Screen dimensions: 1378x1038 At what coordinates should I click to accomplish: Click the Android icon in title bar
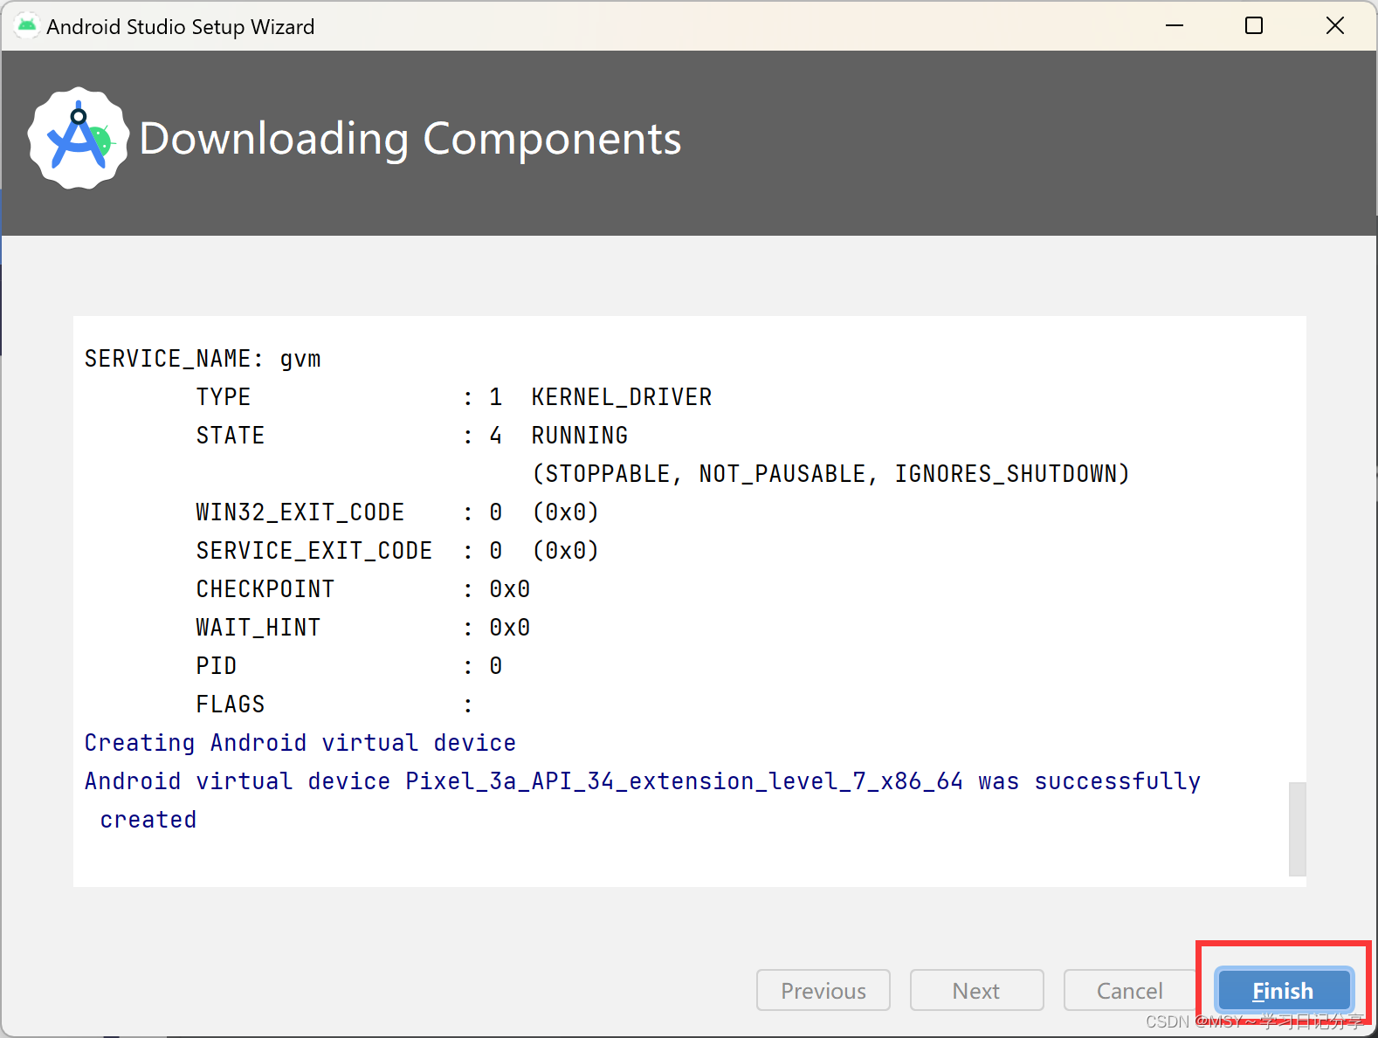(27, 25)
